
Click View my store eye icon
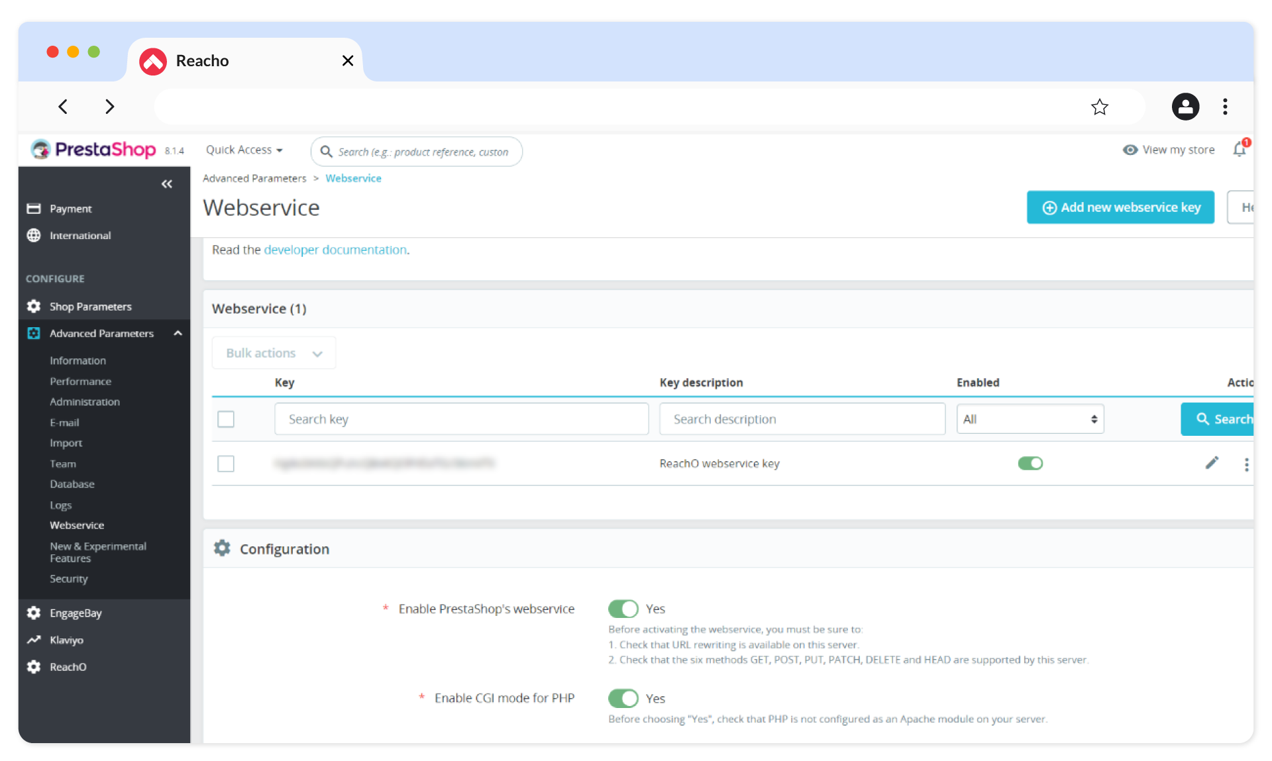[1130, 150]
